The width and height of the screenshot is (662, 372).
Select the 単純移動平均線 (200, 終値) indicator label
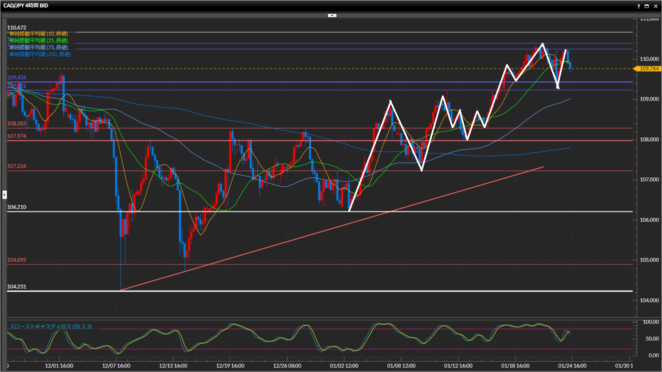click(x=40, y=54)
